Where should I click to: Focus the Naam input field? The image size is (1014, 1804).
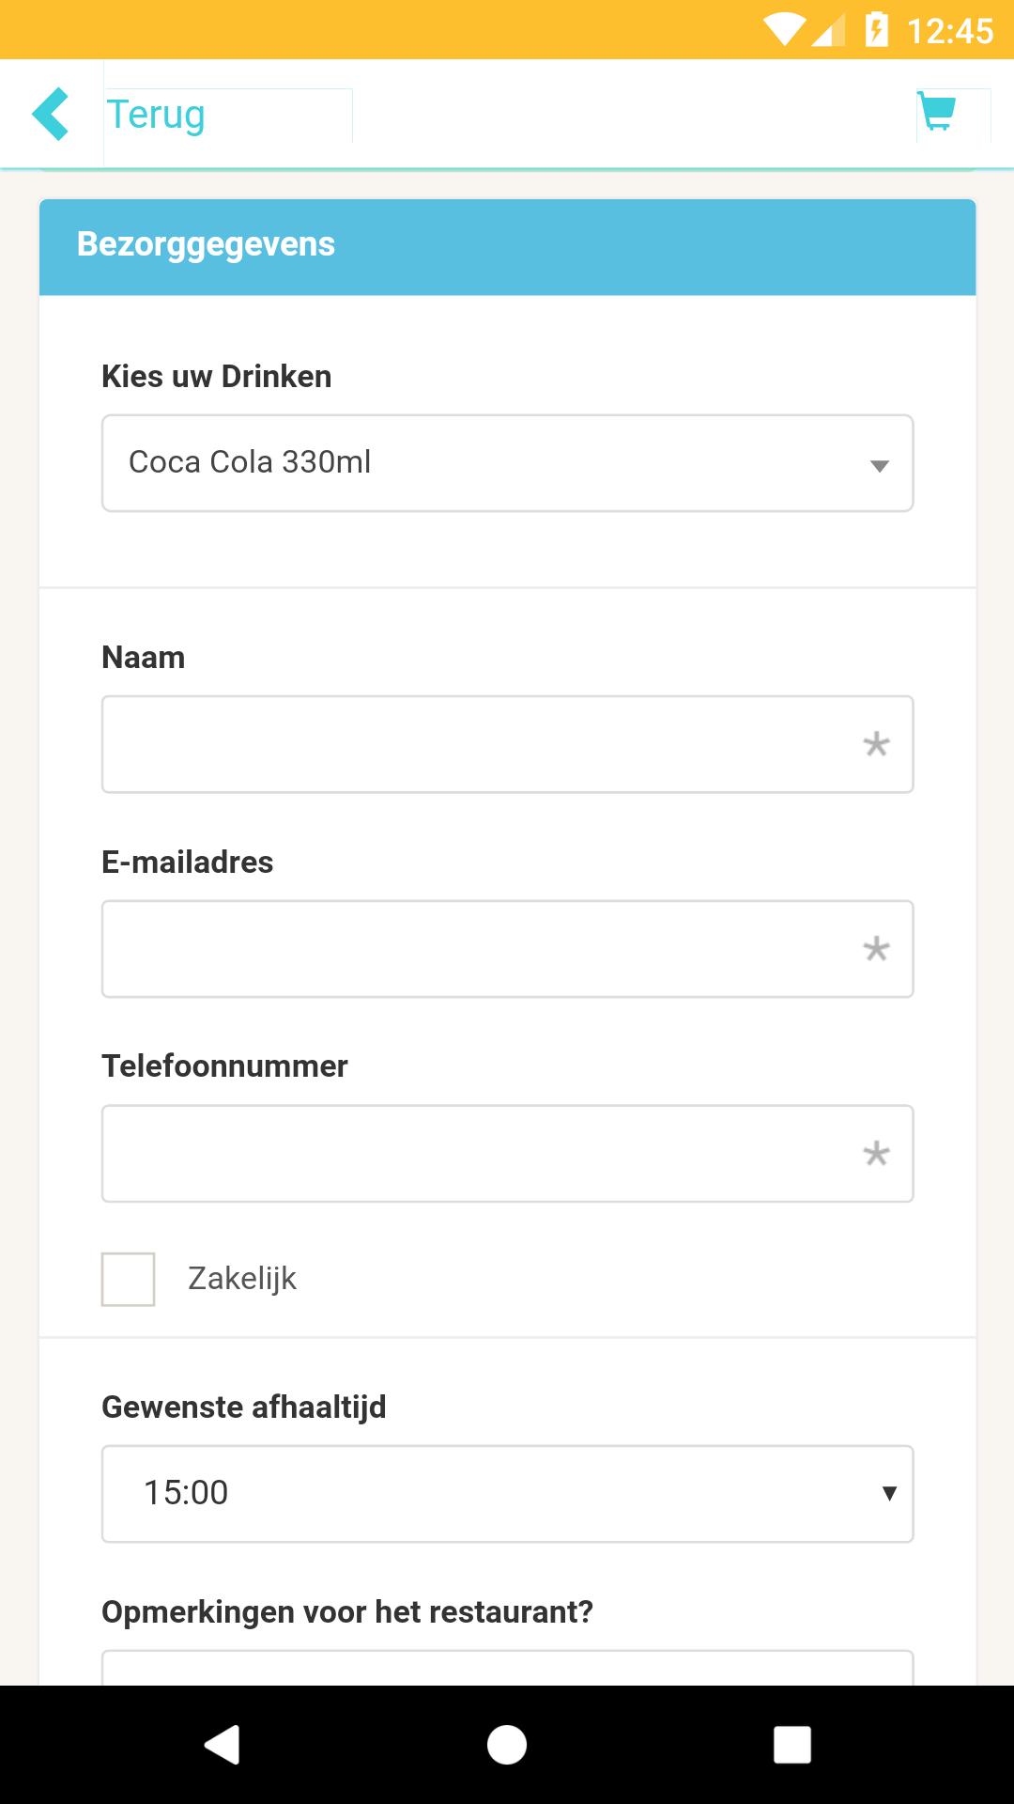(x=507, y=744)
